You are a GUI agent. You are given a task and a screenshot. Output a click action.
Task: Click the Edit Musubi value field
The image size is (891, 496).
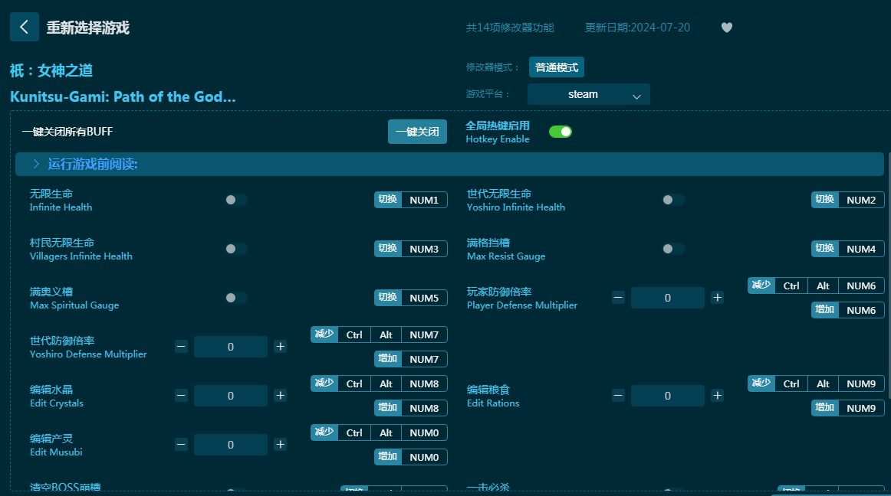click(x=231, y=445)
